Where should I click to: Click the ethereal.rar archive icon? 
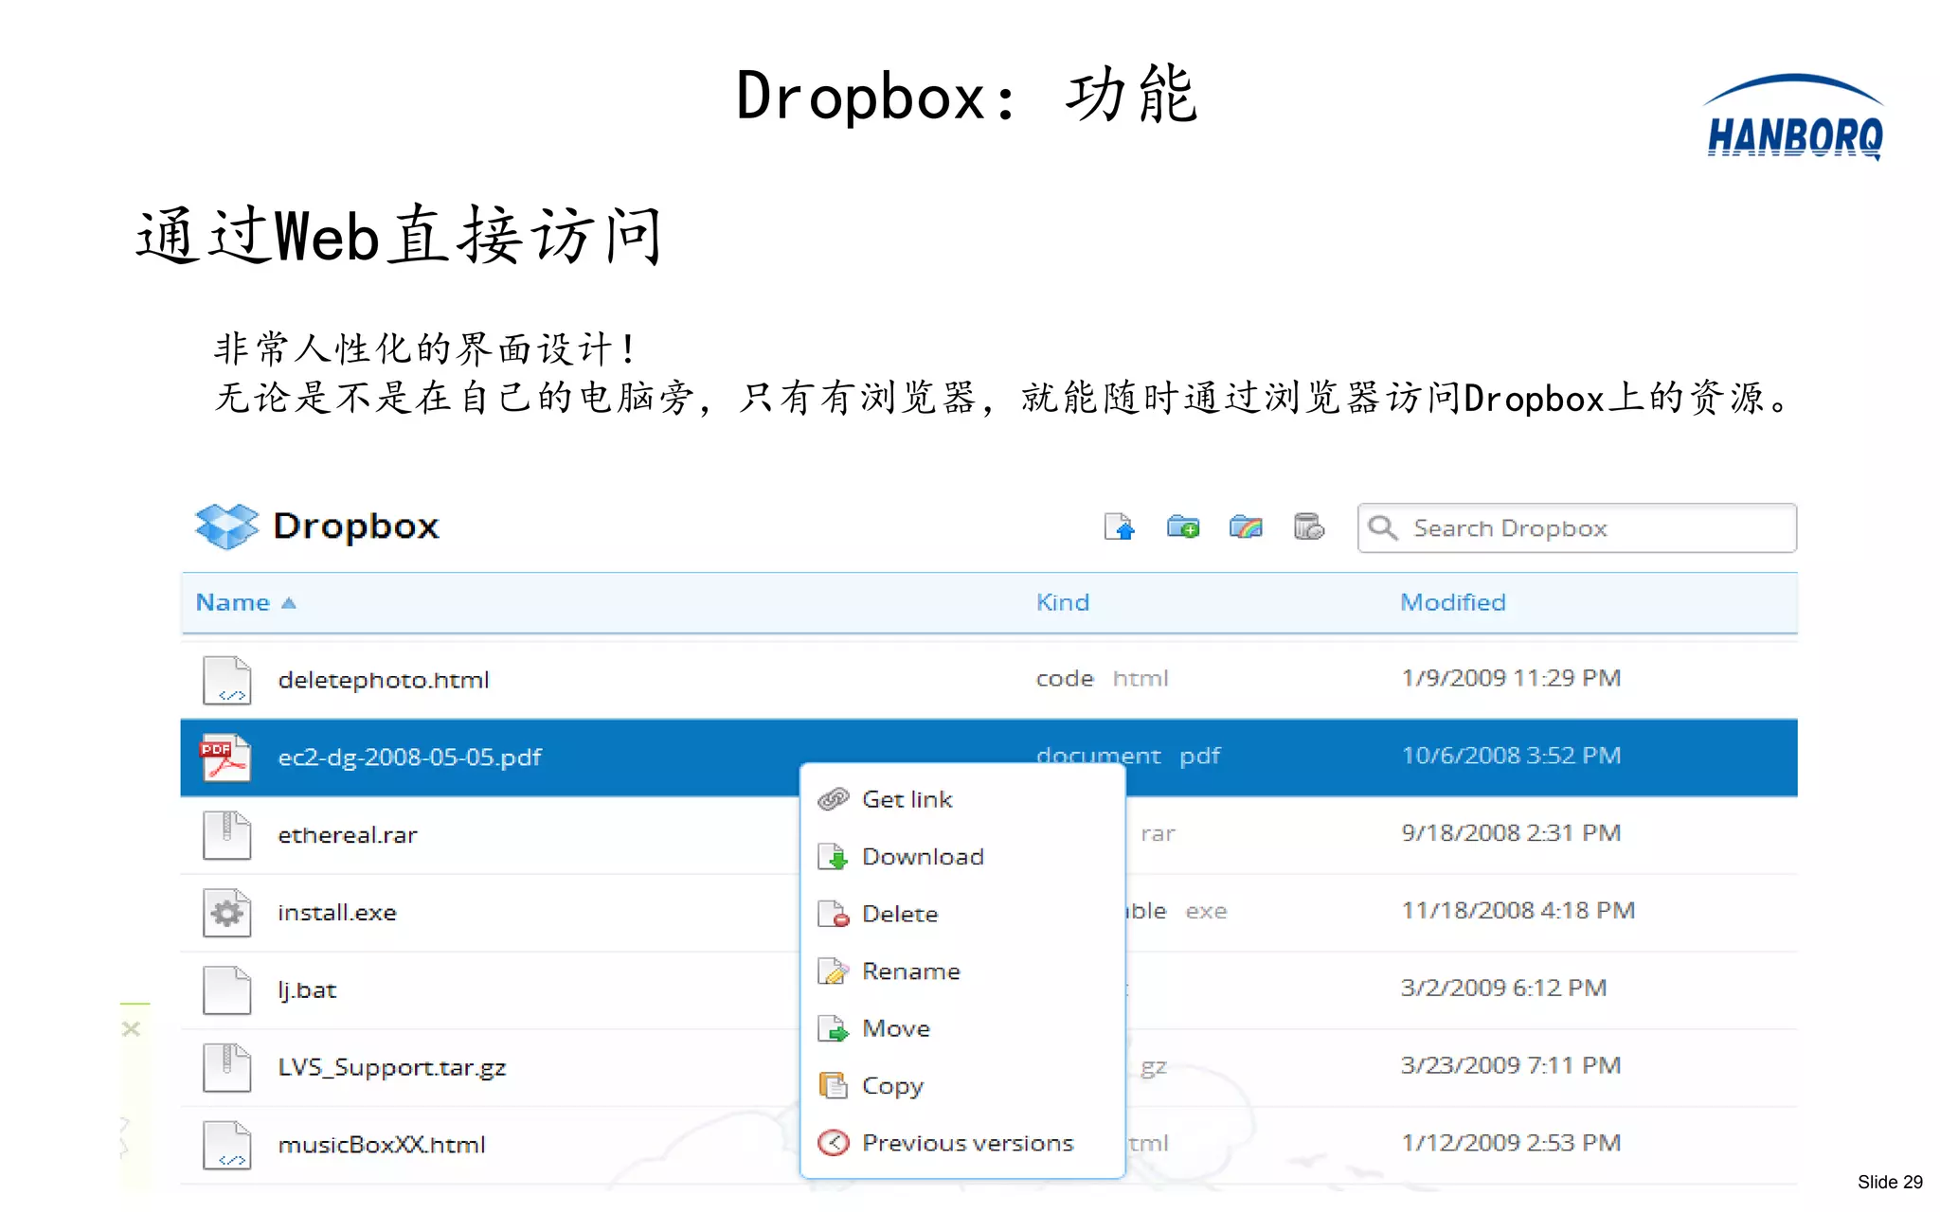pyautogui.click(x=227, y=835)
